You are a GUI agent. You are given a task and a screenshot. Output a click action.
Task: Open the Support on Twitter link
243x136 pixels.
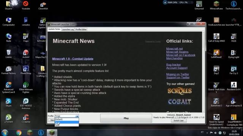pyautogui.click(x=178, y=77)
